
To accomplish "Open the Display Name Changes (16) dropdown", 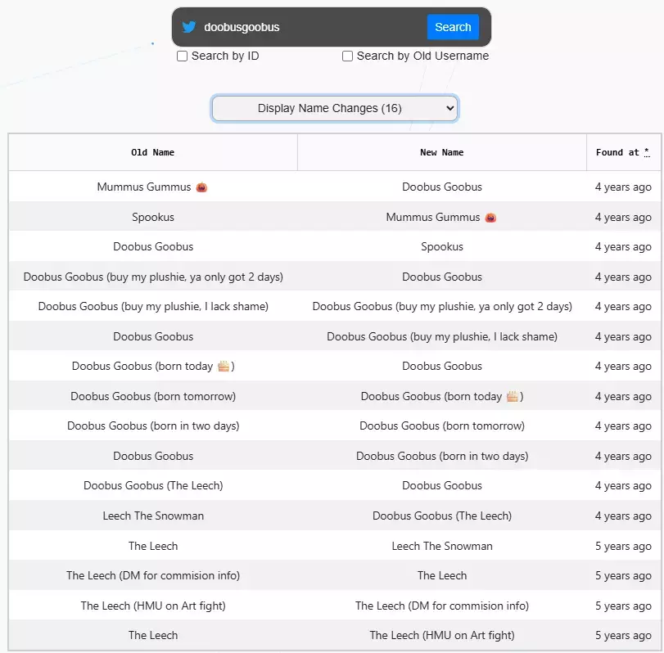I will click(335, 108).
